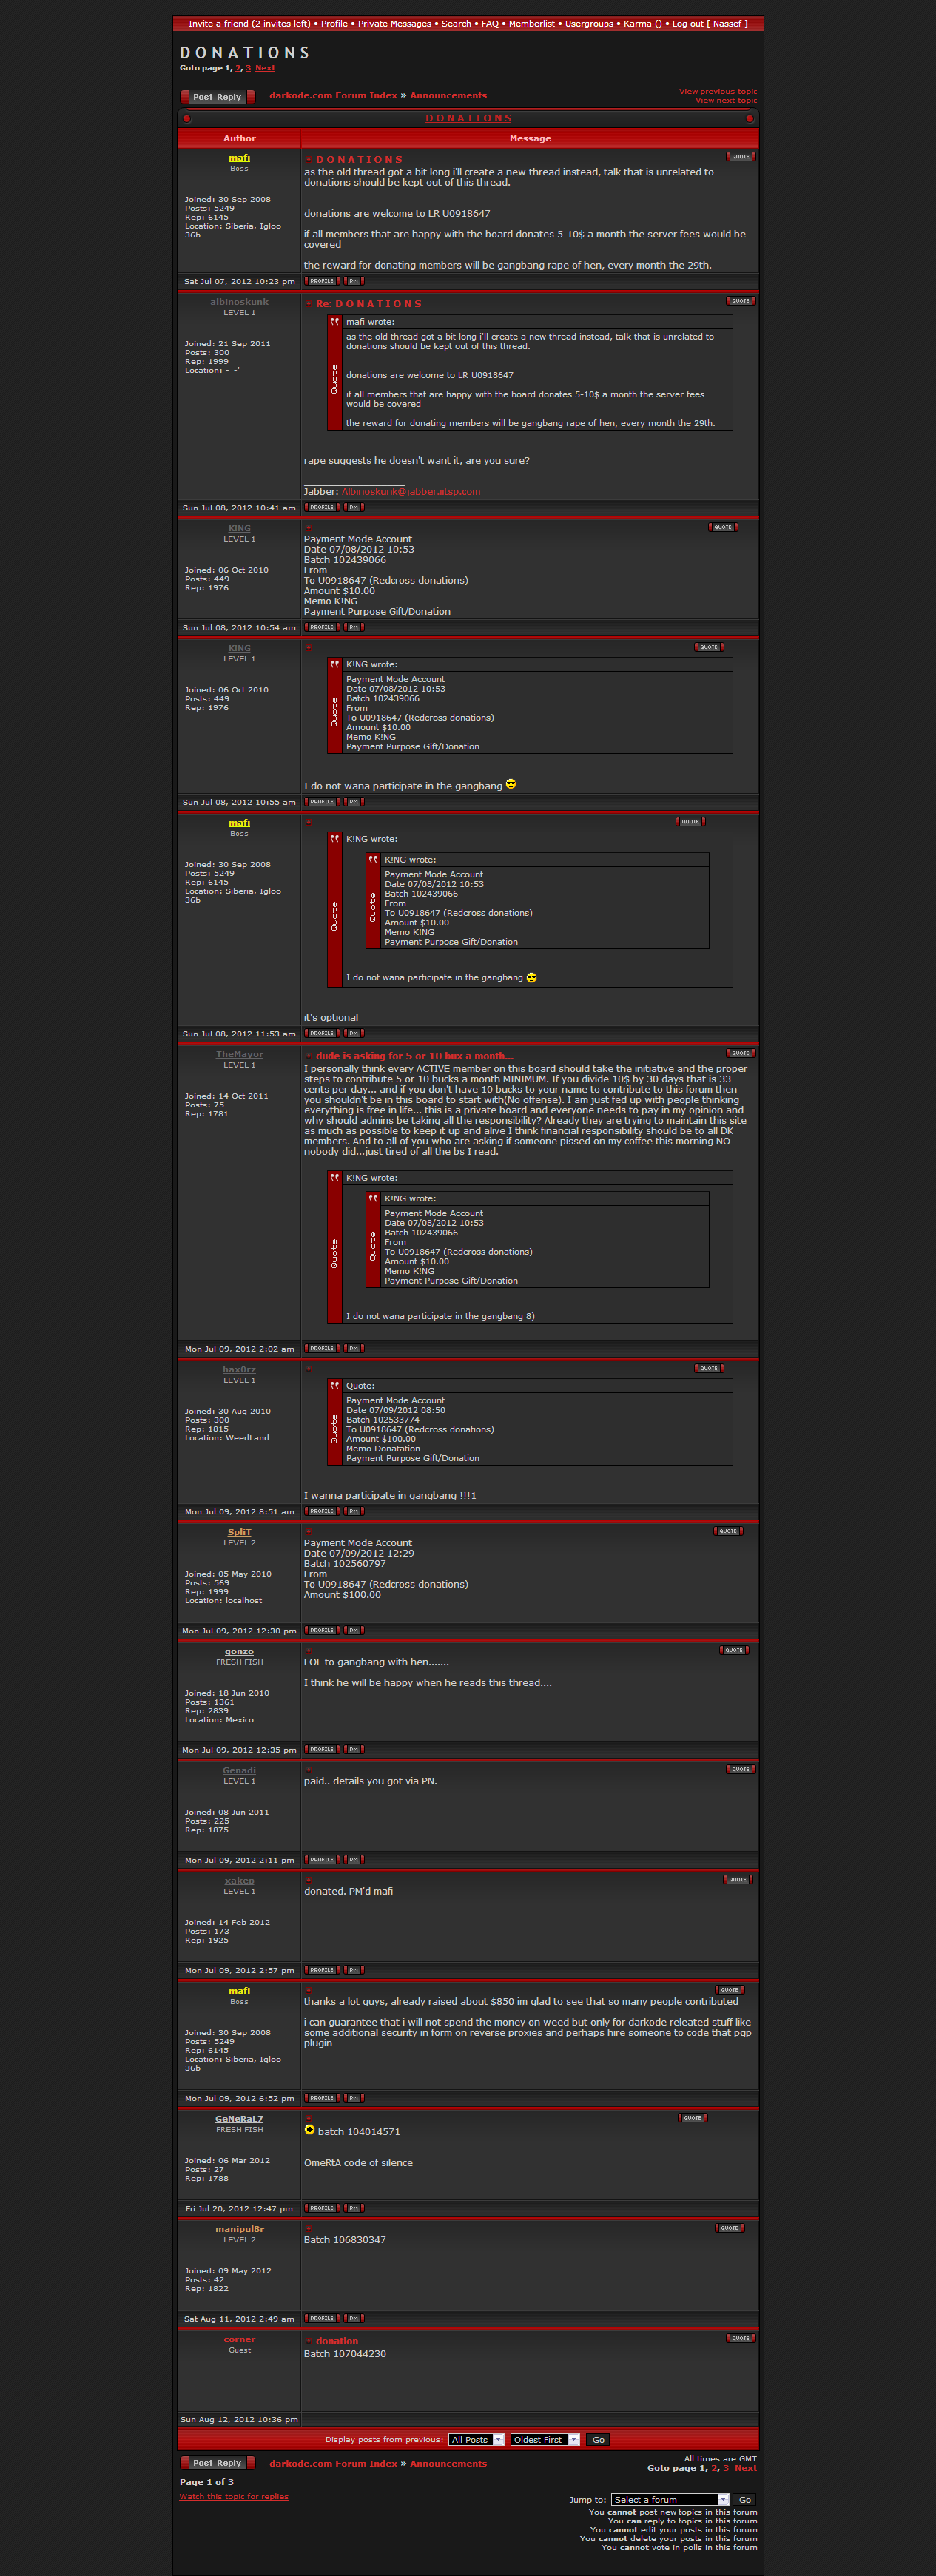Click PM icon under SpliT's post

click(x=353, y=1630)
